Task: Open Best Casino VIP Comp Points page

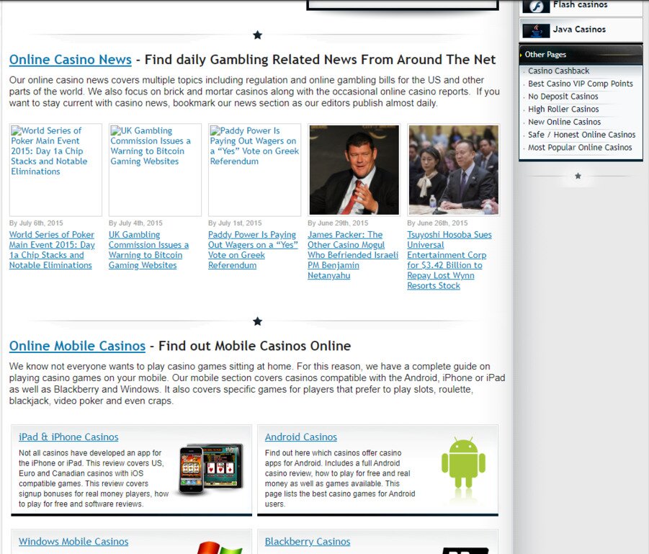Action: (581, 84)
